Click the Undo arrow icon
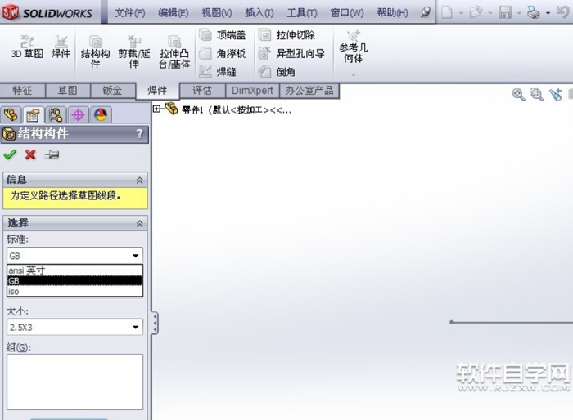Image resolution: width=573 pixels, height=420 pixels. point(562,12)
